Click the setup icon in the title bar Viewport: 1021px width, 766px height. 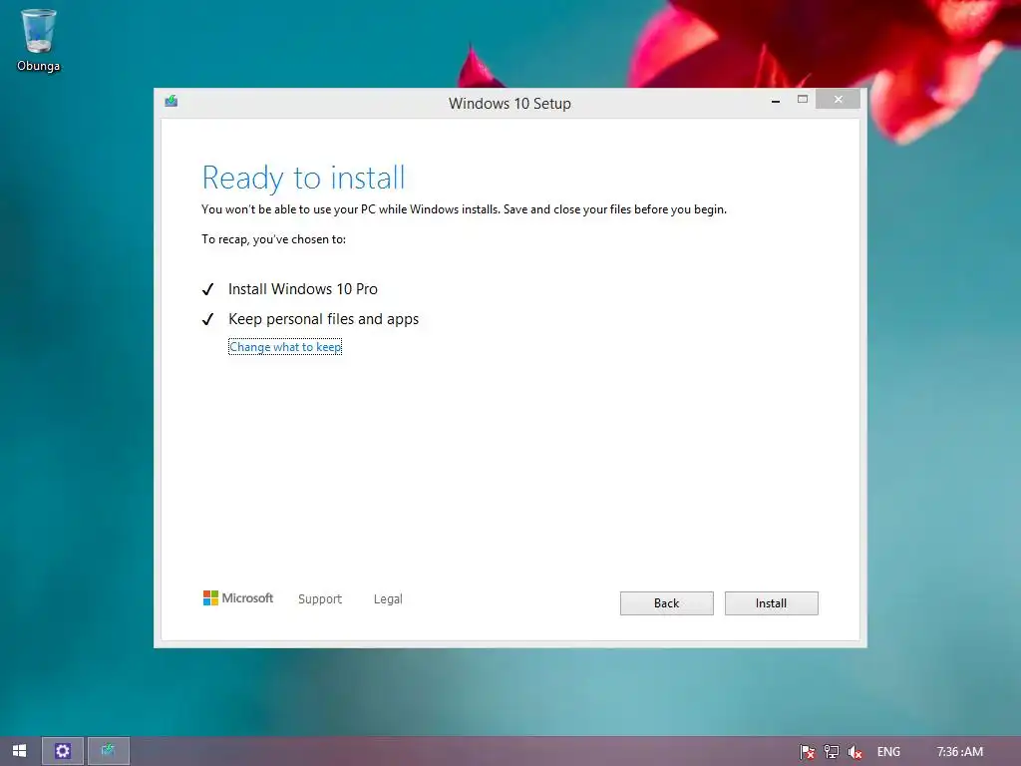click(x=171, y=101)
